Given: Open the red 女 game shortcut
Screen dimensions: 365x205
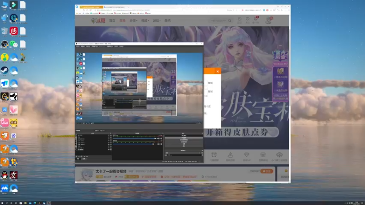Looking at the screenshot, I should coord(14,175).
